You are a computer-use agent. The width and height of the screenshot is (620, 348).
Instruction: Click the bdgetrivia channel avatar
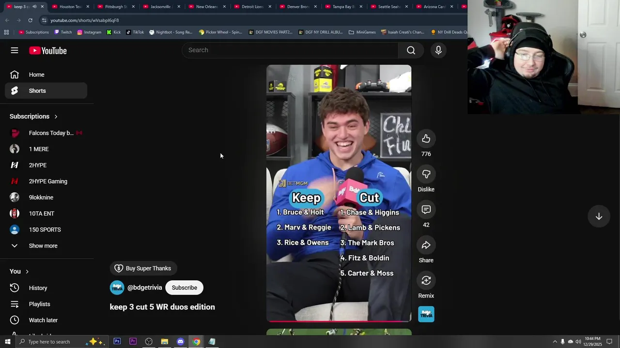tap(117, 288)
